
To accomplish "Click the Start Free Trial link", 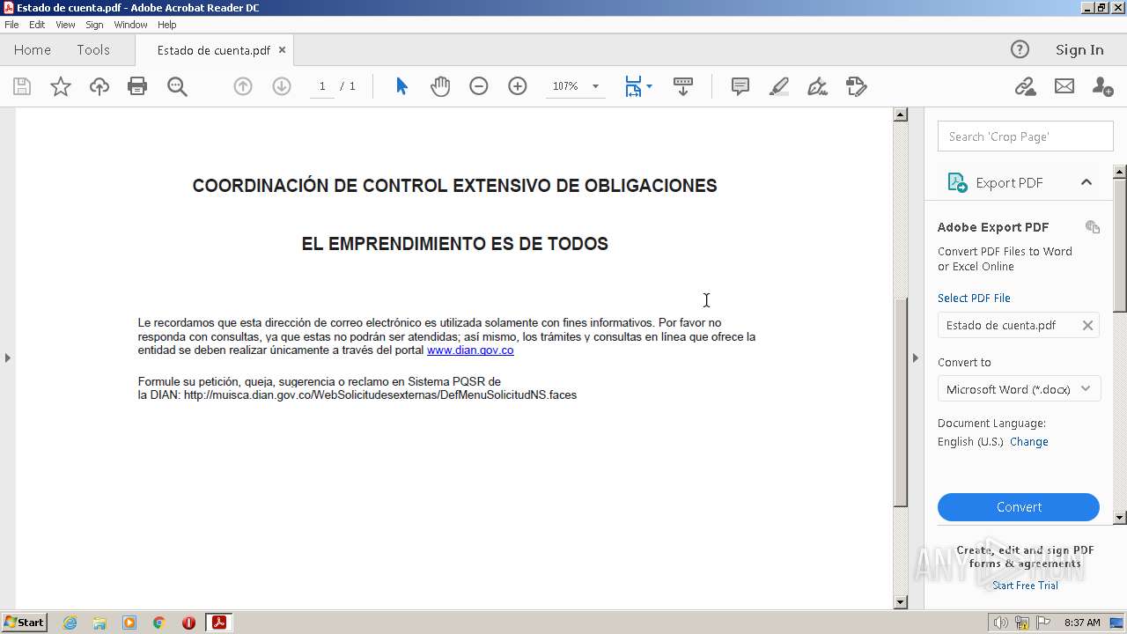I will click(x=1025, y=586).
